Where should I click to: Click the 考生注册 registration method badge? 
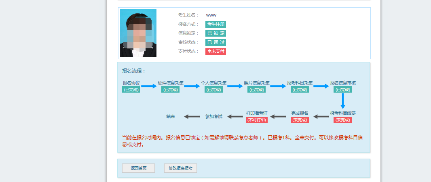pos(215,24)
